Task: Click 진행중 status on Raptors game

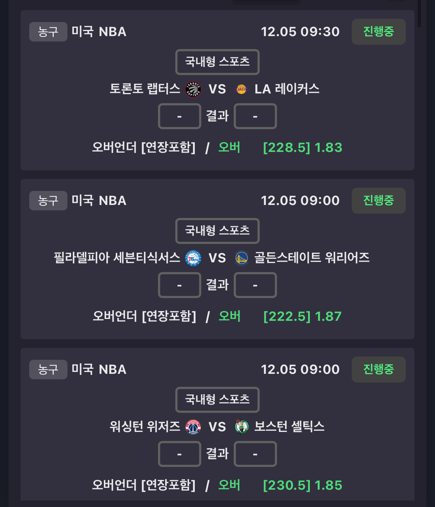Action: tap(378, 32)
